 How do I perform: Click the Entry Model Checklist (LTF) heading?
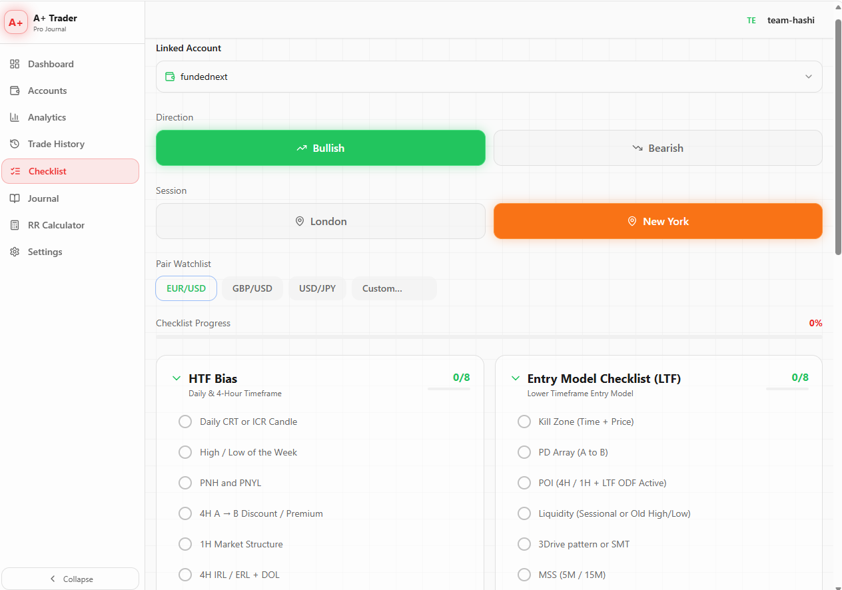[604, 378]
